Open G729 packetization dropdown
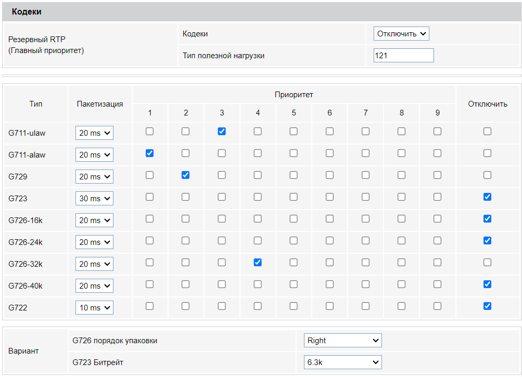 (x=94, y=177)
